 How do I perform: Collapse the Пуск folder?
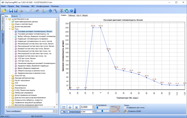point(10,29)
